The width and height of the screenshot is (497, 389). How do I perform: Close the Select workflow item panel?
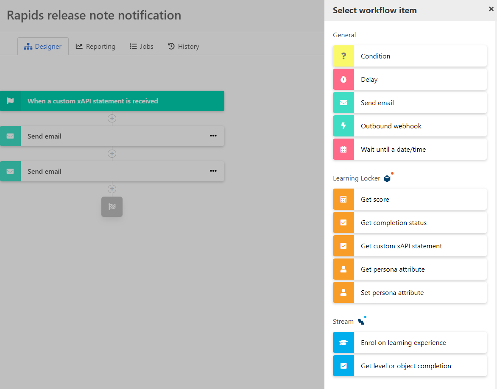pyautogui.click(x=491, y=9)
